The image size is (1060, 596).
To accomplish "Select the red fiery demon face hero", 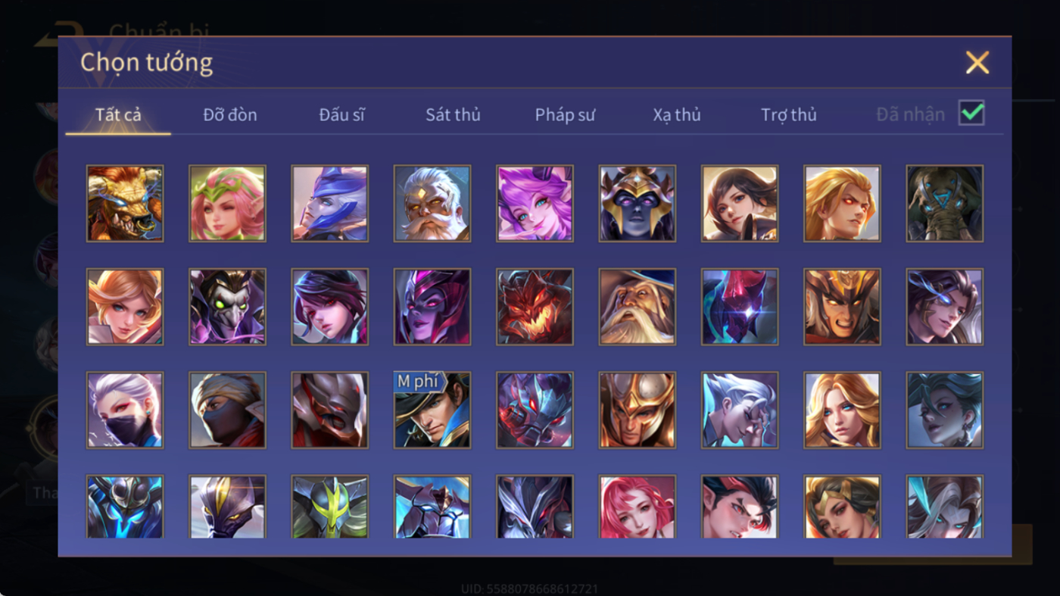I will (x=535, y=307).
